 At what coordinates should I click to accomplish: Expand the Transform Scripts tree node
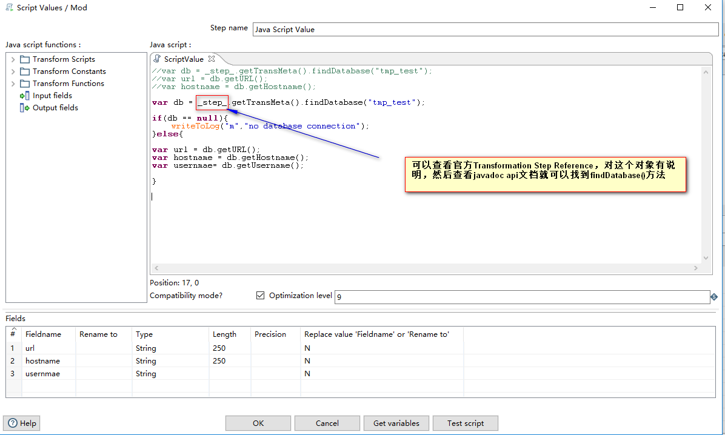click(x=13, y=59)
